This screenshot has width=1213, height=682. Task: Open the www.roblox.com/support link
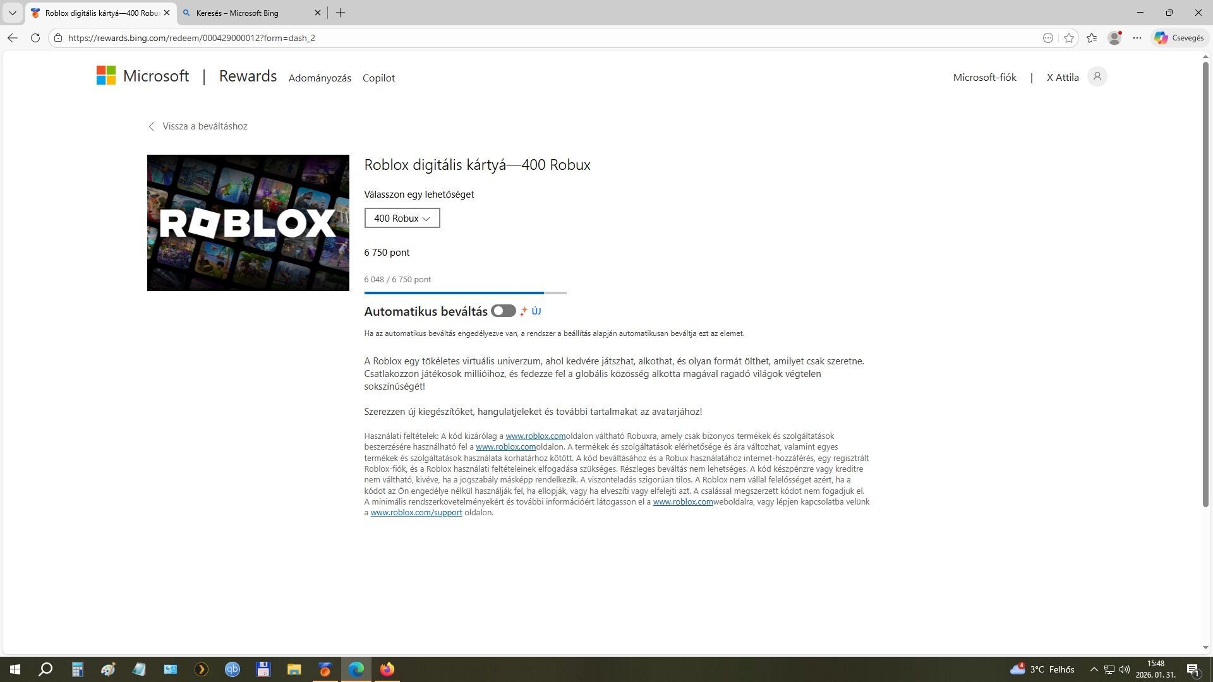(416, 513)
